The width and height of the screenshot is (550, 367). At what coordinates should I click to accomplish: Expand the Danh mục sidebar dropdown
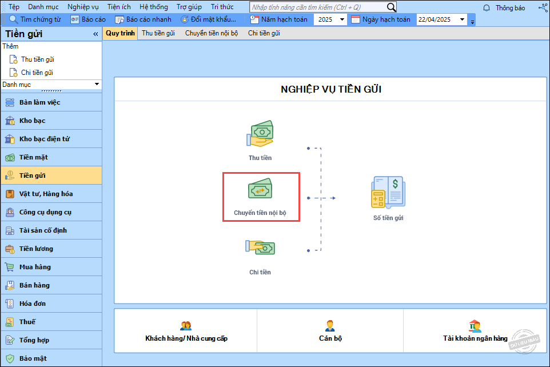(97, 84)
